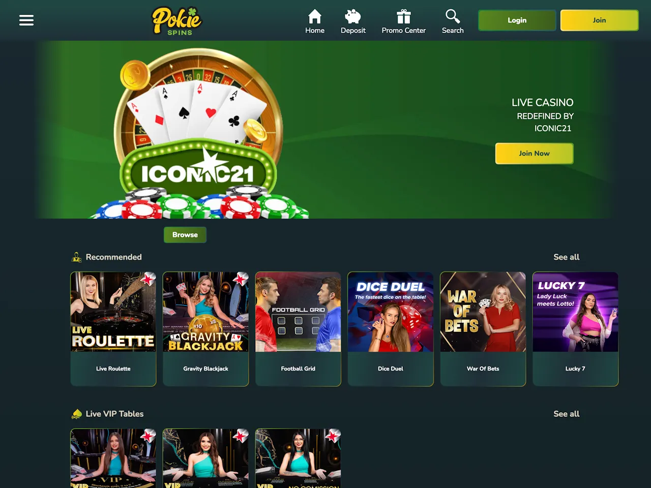
Task: Click the Recommended section dealer icon
Action: (x=77, y=257)
